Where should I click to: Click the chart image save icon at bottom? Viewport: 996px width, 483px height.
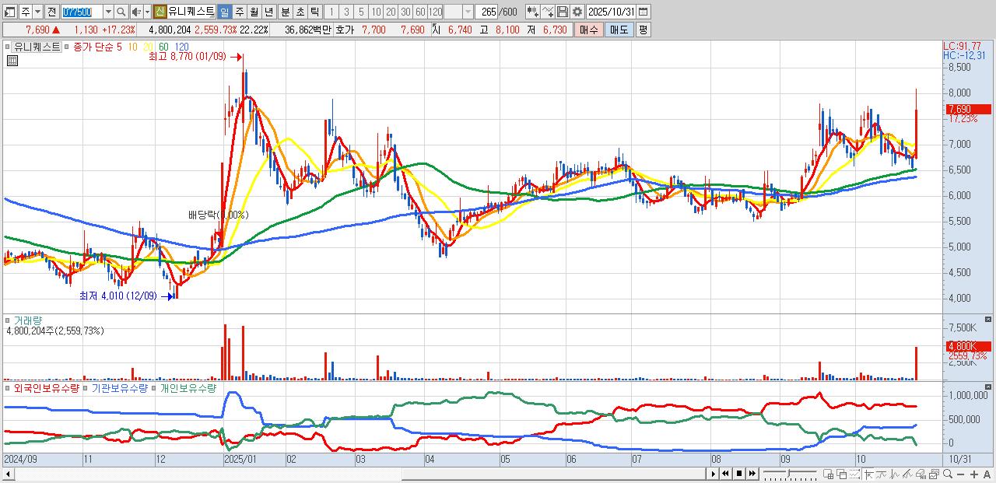tap(934, 474)
